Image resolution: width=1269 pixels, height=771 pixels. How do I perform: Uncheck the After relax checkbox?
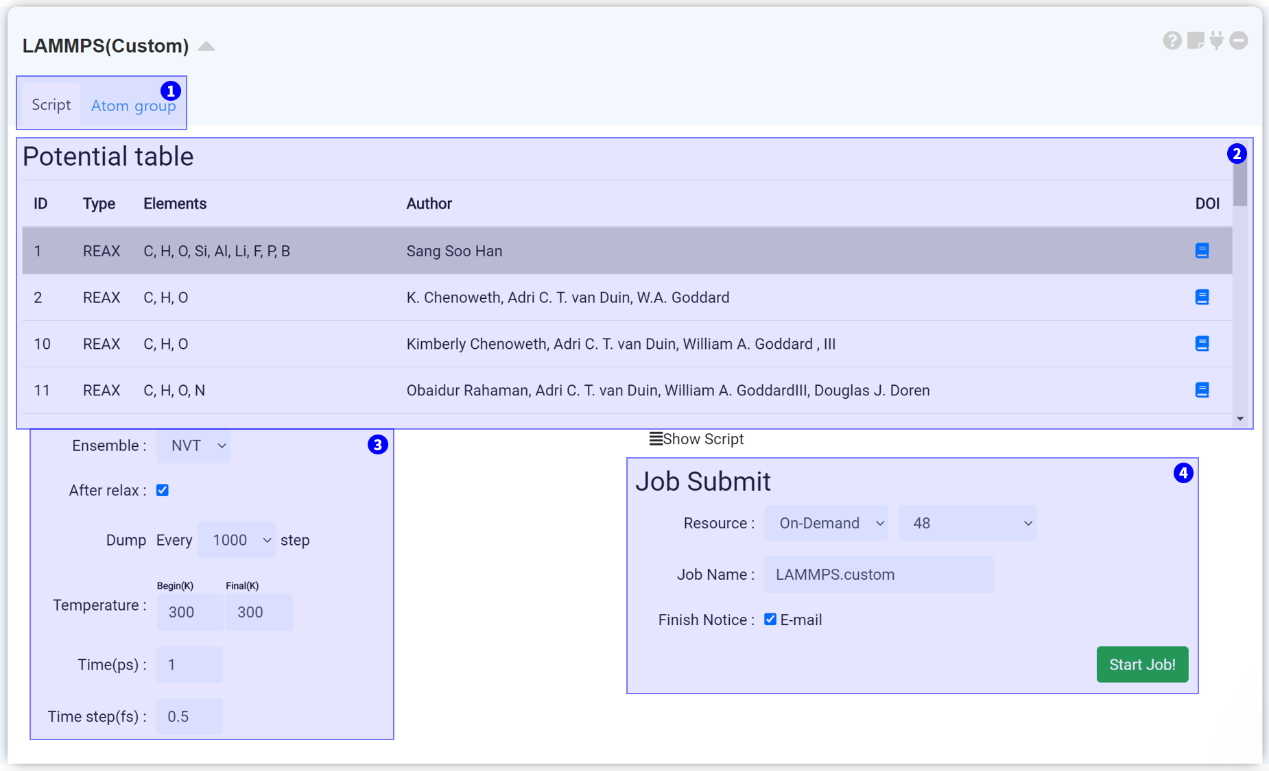pyautogui.click(x=163, y=491)
